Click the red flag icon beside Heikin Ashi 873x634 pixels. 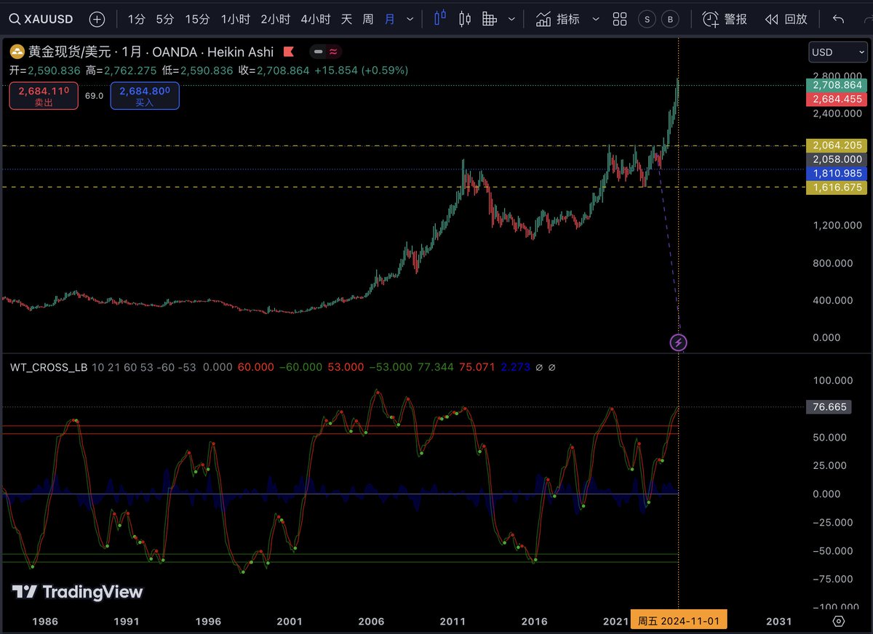[288, 52]
